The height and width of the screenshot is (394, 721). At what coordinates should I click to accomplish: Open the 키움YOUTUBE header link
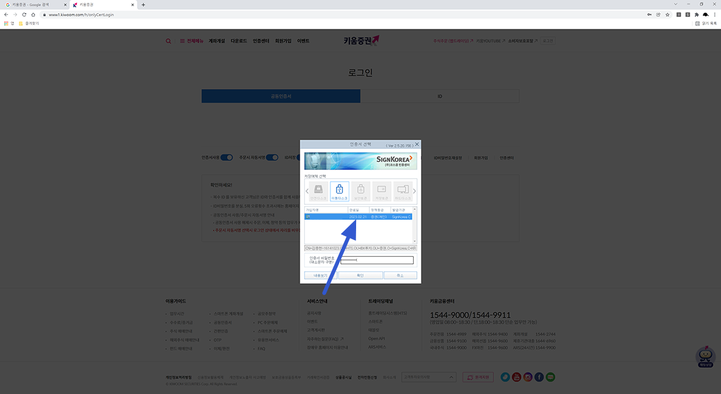pyautogui.click(x=491, y=41)
